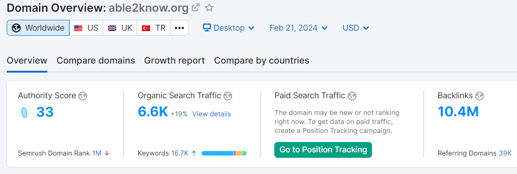Click the keywords position distribution color bar

(224, 153)
